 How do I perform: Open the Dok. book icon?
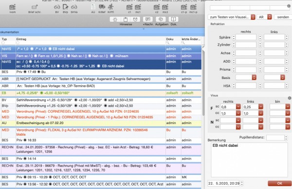[x=173, y=19]
